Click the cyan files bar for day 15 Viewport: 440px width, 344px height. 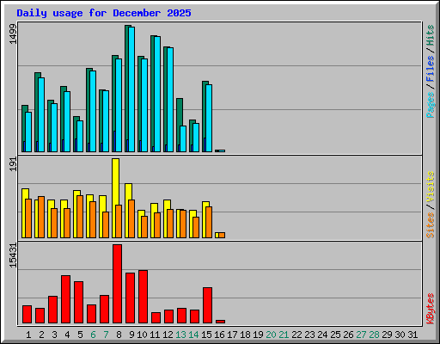click(209, 118)
